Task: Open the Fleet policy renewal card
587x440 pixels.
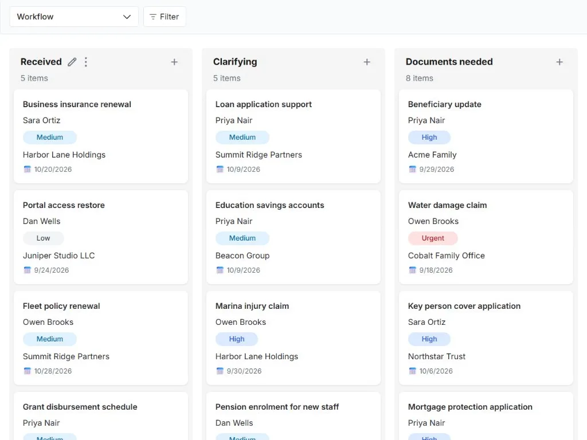Action: pos(101,338)
